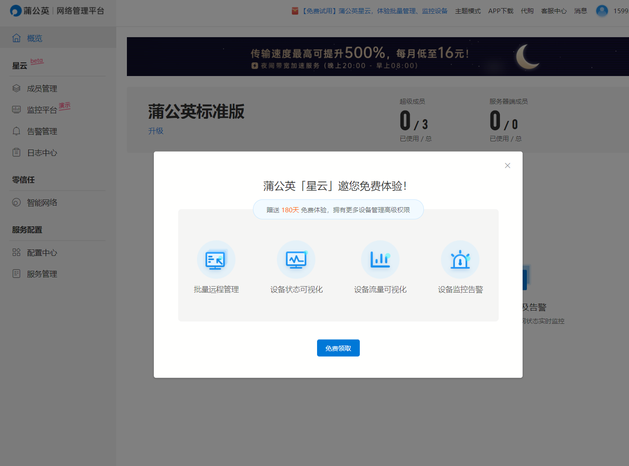Click the account number 1599 text
This screenshot has height=466, width=629.
pos(621,11)
